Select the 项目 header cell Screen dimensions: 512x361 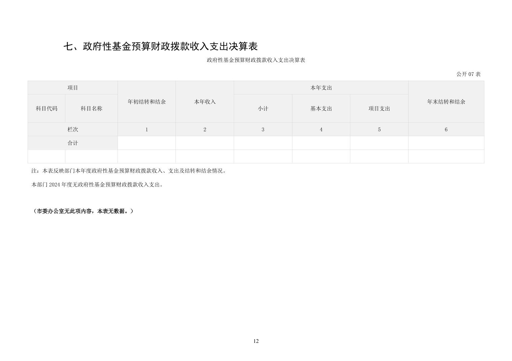(72, 88)
